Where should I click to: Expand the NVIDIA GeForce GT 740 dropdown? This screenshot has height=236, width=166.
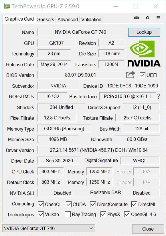click(x=49, y=228)
